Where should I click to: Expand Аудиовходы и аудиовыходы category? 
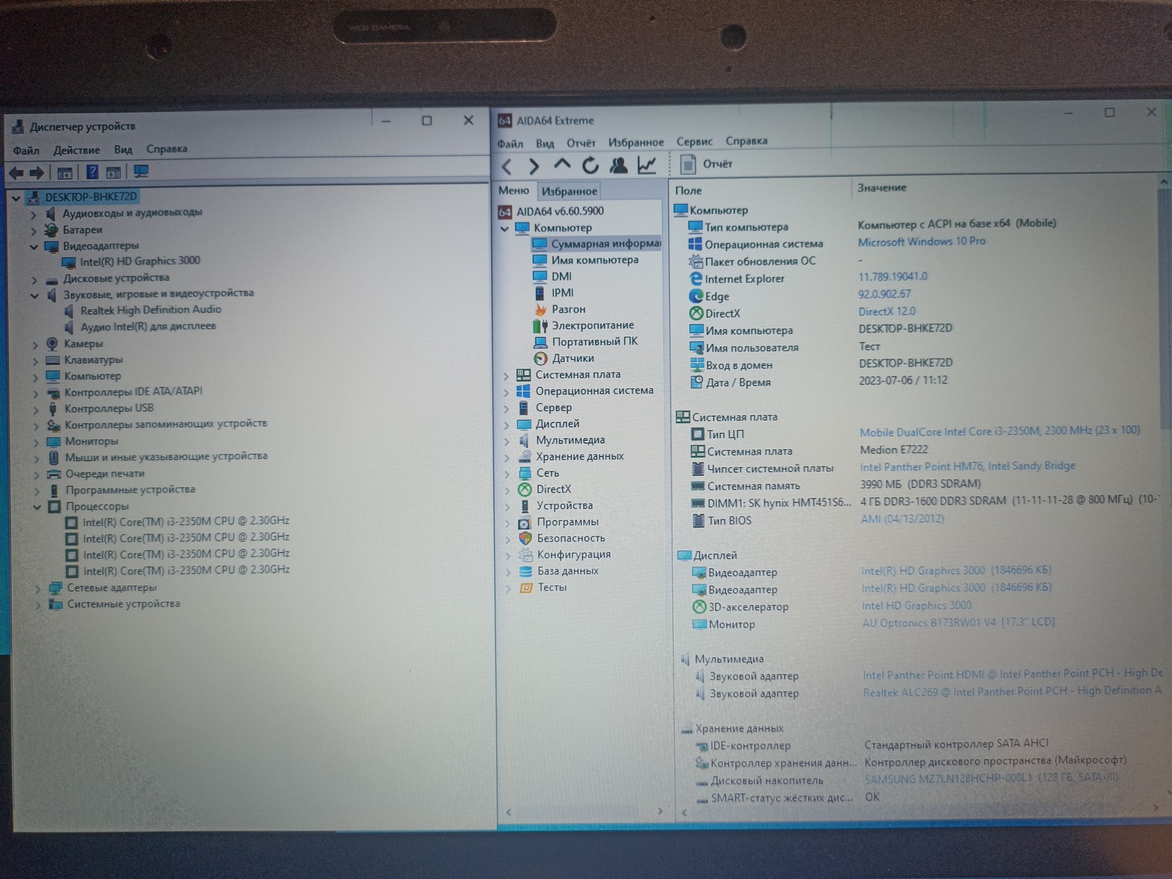pyautogui.click(x=34, y=215)
